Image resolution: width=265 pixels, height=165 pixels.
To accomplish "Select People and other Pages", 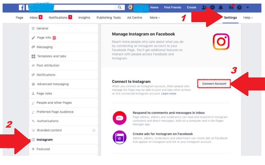I will click(63, 103).
